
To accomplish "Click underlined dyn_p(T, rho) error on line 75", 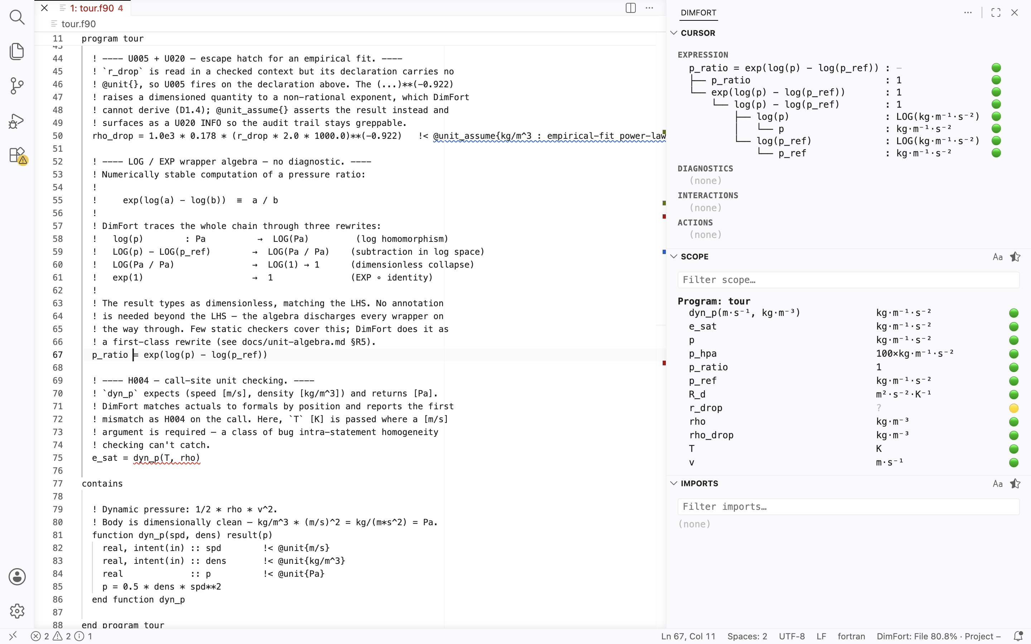I will (166, 458).
